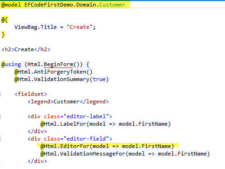Screen dimensions: 225x169
Task: Click ViewBag.Title assignment
Action: tap(55, 27)
